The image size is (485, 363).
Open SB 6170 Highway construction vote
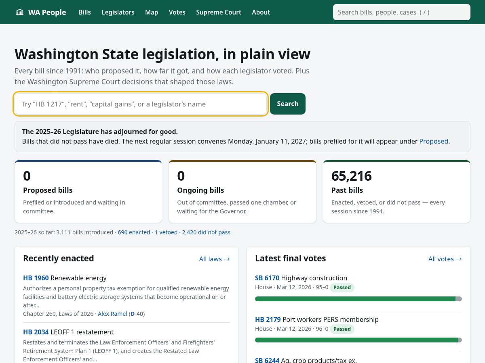(x=301, y=278)
